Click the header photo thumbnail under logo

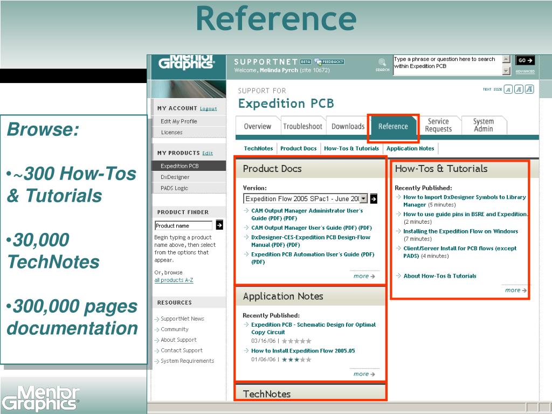click(189, 89)
